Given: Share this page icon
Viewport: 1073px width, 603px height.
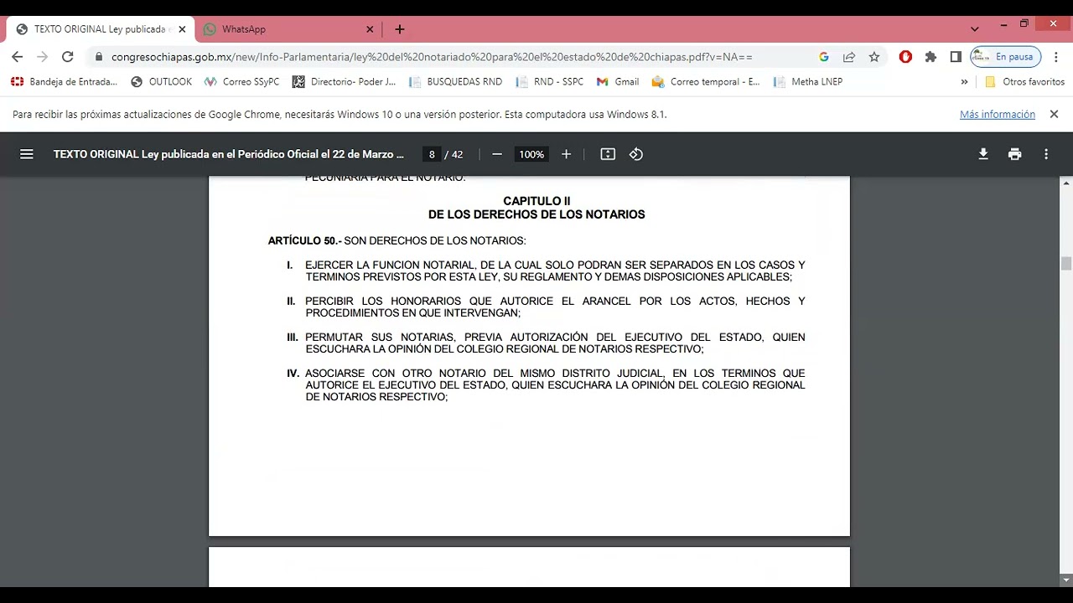Looking at the screenshot, I should (x=849, y=57).
